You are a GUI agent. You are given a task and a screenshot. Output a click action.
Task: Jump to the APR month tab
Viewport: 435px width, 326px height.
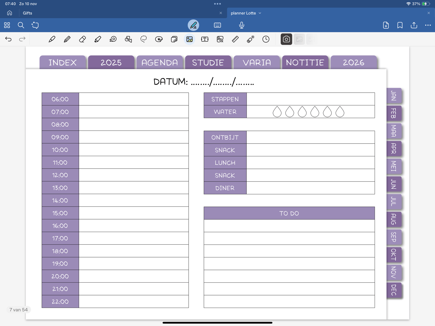tap(394, 148)
